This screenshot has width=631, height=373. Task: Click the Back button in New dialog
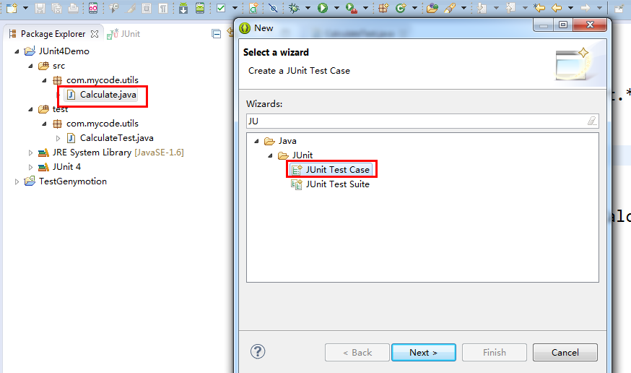coord(357,353)
